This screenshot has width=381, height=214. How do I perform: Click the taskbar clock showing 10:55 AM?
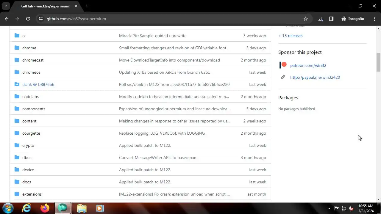point(366,208)
